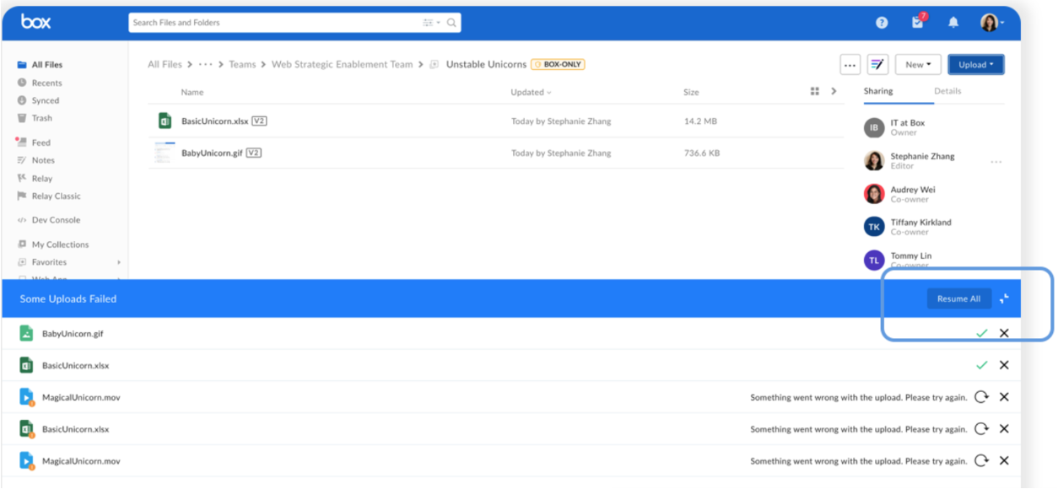Expand the Favorites sidebar section
This screenshot has height=489, width=1058.
[x=119, y=262]
